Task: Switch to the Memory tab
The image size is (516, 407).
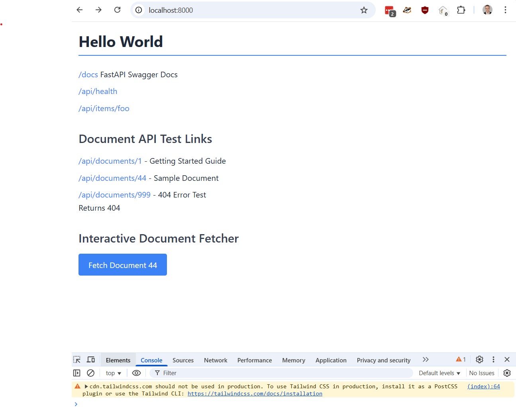Action: (x=294, y=360)
